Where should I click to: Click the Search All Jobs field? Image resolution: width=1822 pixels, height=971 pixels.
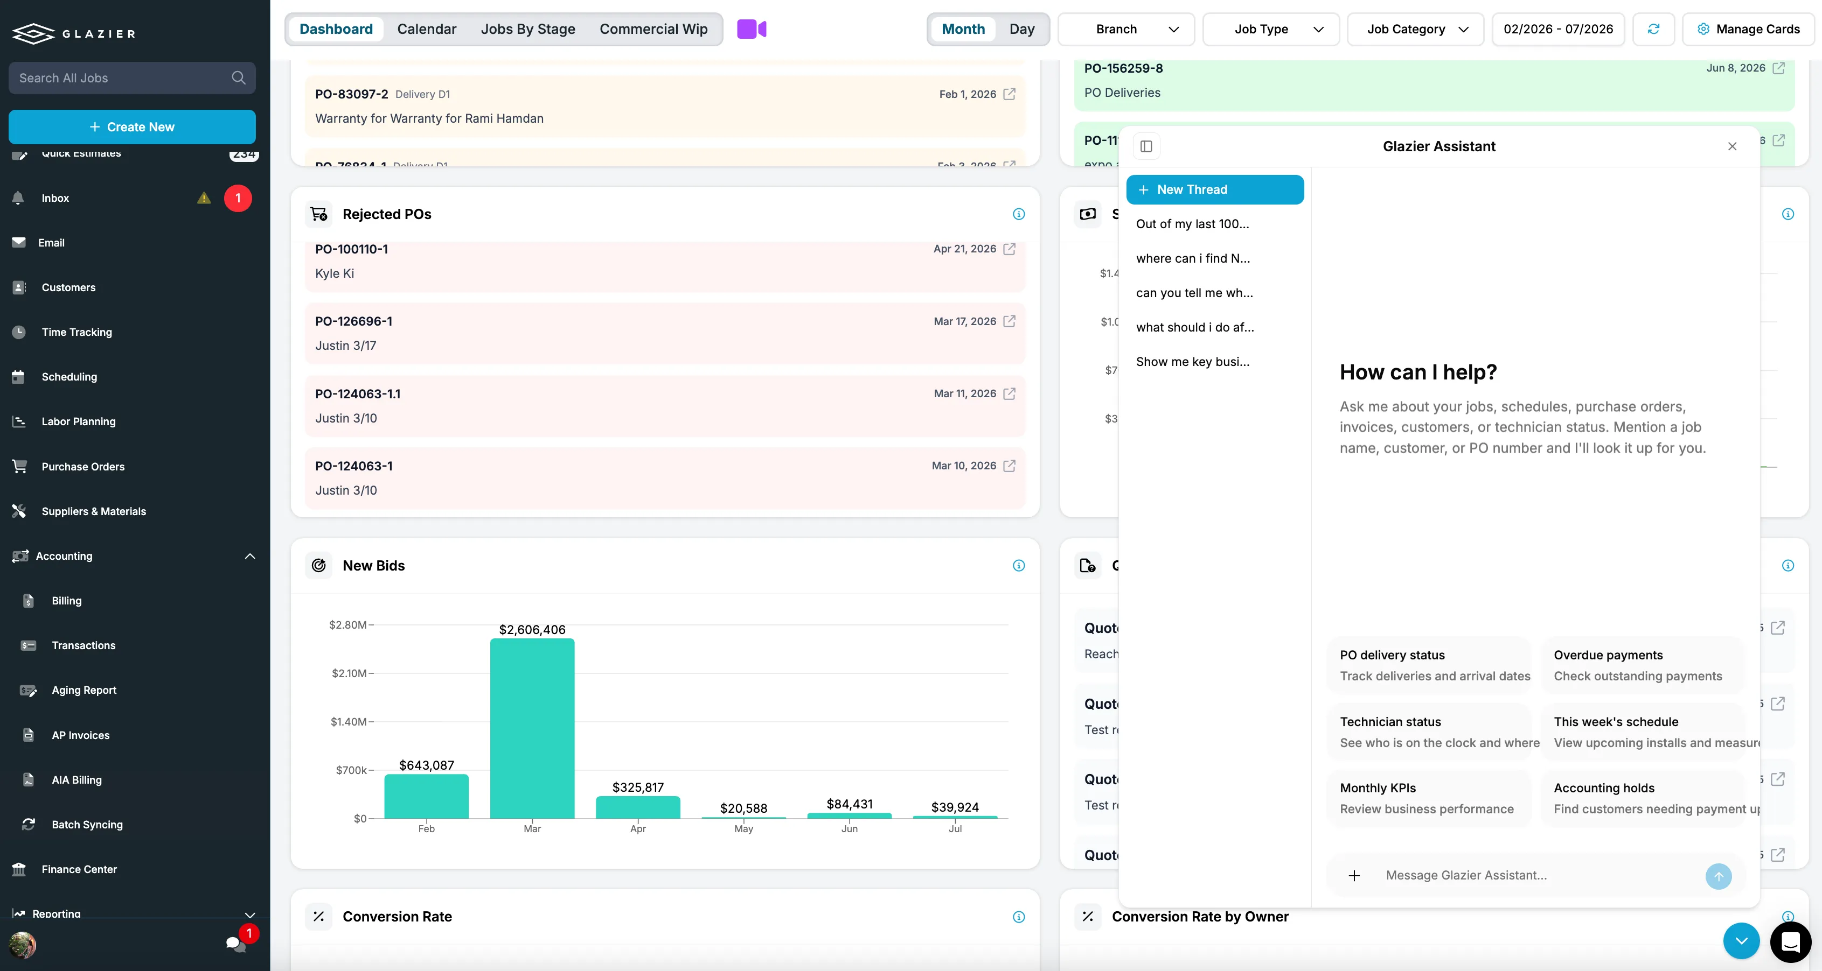(133, 78)
